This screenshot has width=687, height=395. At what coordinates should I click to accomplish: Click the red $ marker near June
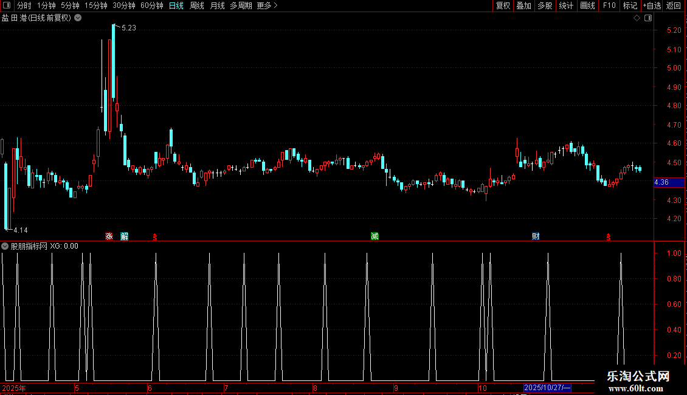[154, 237]
